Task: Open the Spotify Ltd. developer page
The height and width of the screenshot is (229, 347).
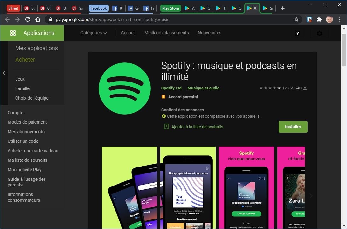Action: (x=172, y=88)
